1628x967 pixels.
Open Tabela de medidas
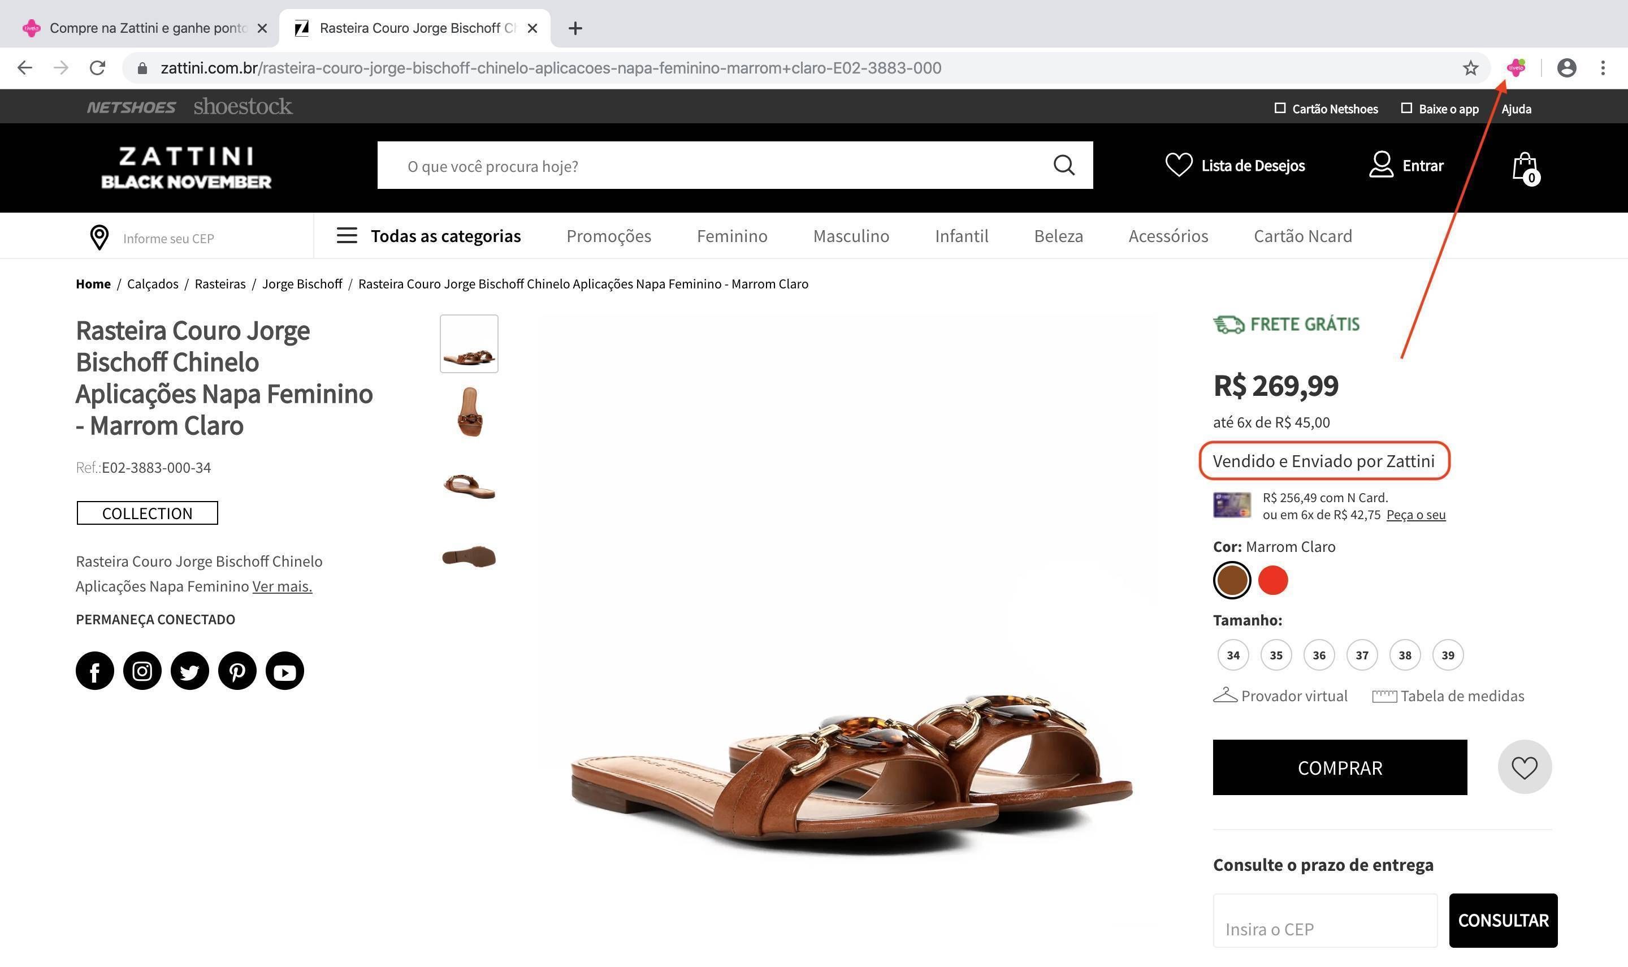(1448, 696)
